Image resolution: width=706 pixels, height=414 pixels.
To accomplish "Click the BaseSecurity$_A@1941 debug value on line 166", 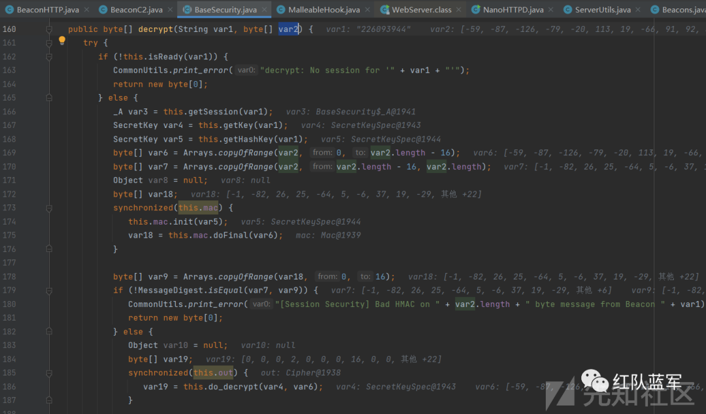I will pyautogui.click(x=365, y=112).
